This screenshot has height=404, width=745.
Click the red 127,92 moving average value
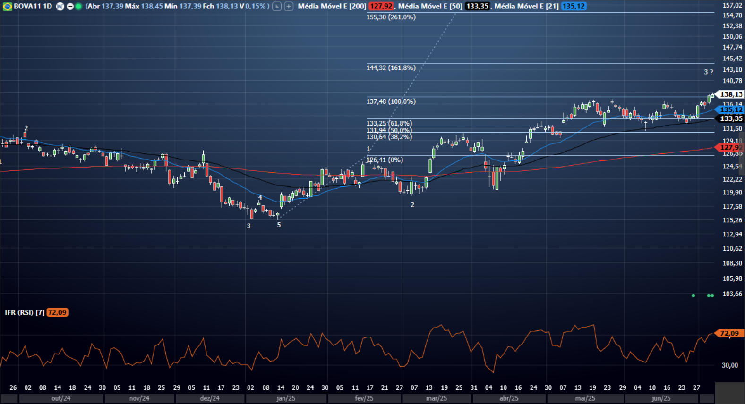point(381,7)
